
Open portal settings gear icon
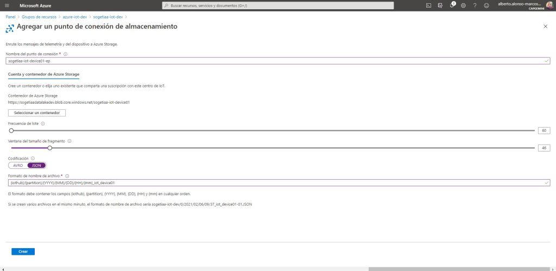pyautogui.click(x=463, y=5)
